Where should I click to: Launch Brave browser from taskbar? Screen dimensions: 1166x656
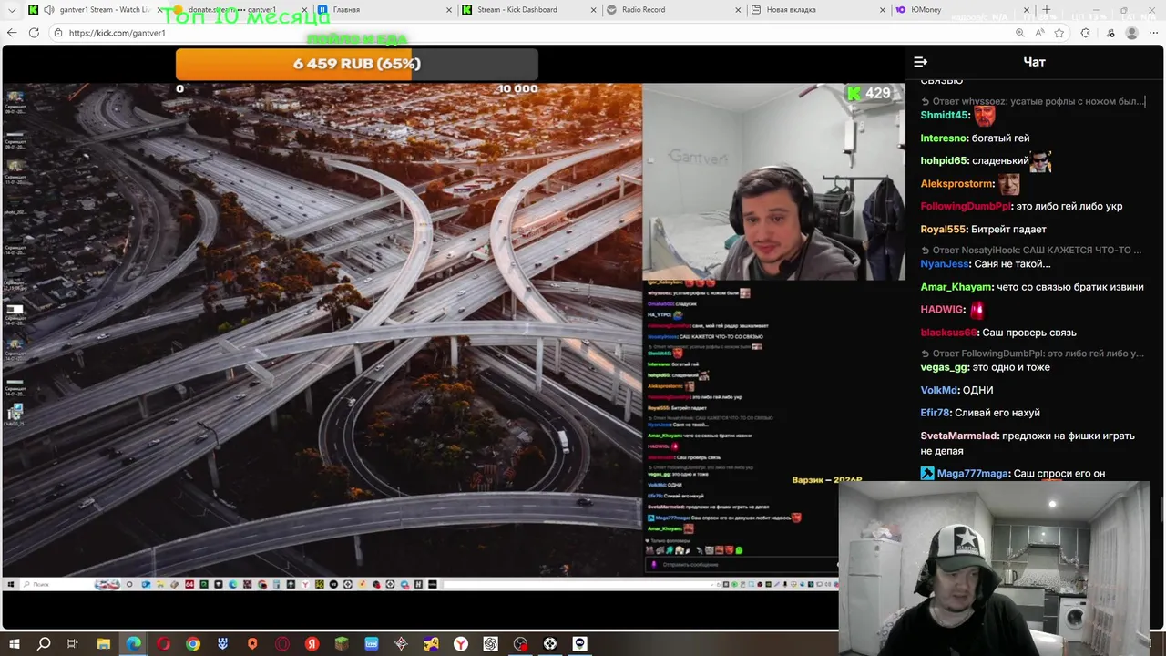coord(252,644)
